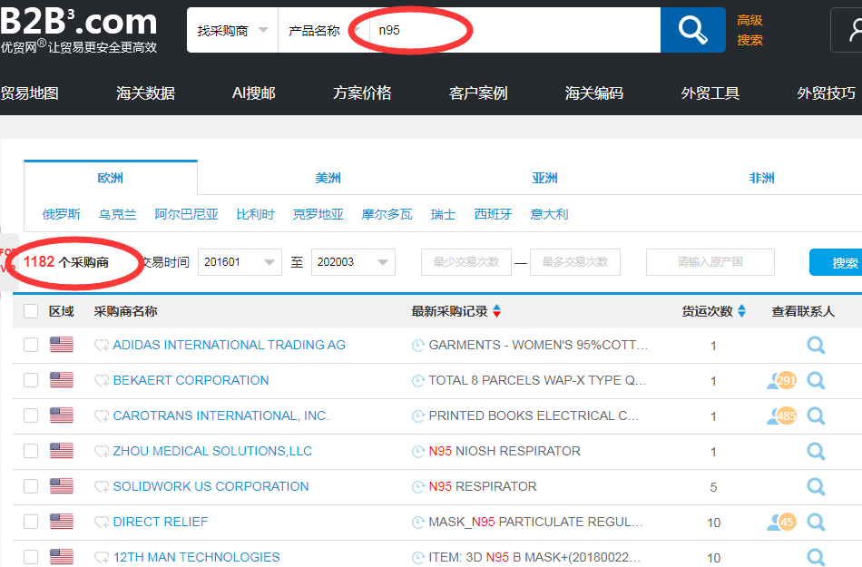Click chat bubble icon beside DIRECT RELIEF
The image size is (862, 567).
[x=101, y=522]
